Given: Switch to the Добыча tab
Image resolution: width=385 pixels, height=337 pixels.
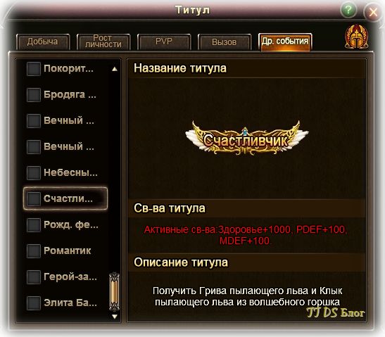Looking at the screenshot, I should tap(43, 42).
